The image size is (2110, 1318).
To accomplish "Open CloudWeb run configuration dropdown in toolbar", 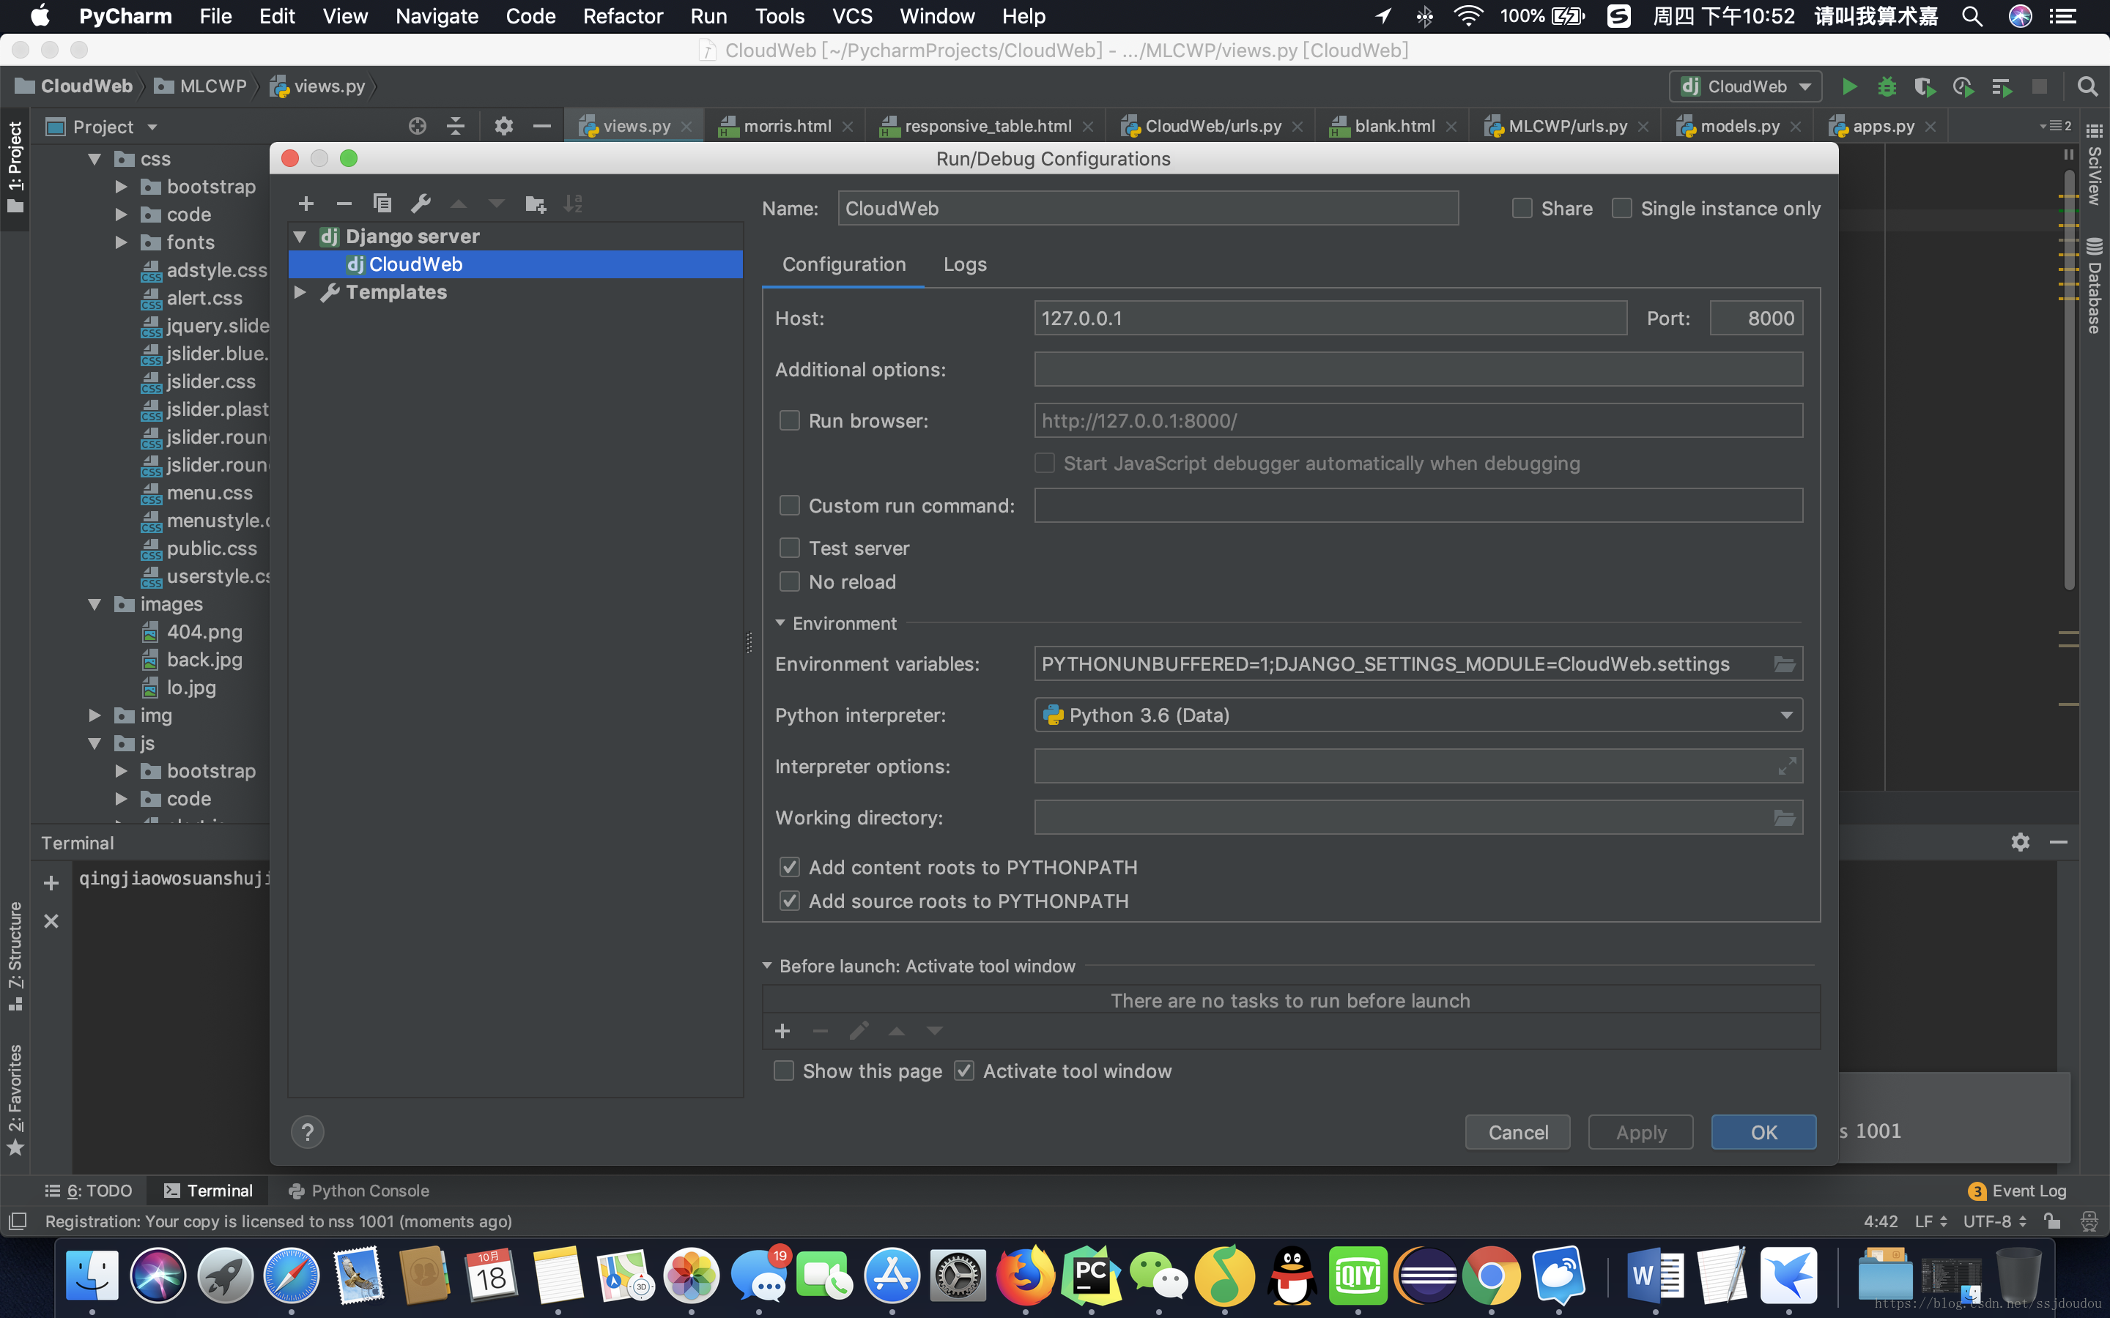I will [1747, 86].
